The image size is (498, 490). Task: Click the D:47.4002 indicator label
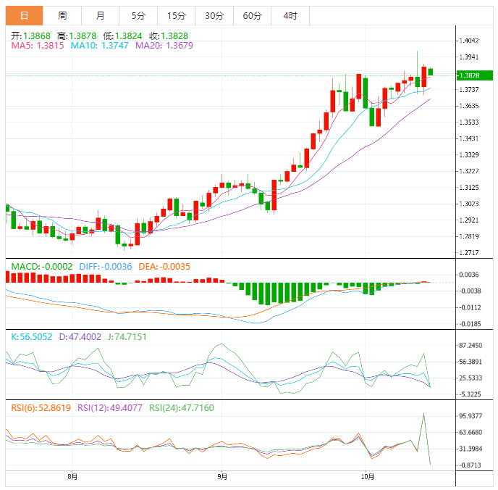point(80,337)
